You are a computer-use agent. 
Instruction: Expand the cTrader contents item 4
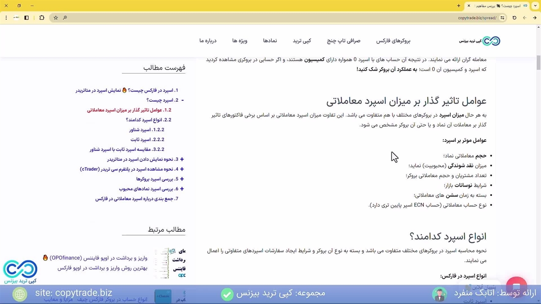tap(182, 169)
